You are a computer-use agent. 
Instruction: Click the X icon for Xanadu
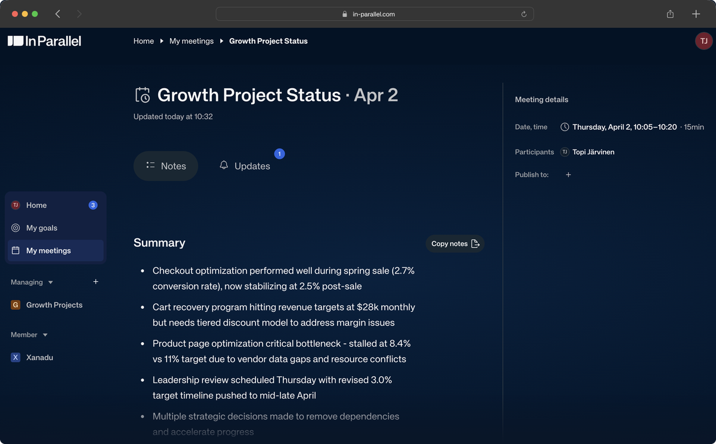[16, 358]
